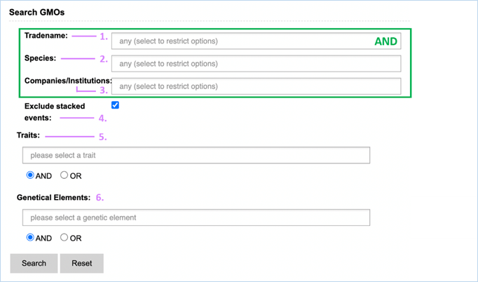Open the Companies/Institutions dropdown
This screenshot has width=478, height=282.
[x=256, y=86]
